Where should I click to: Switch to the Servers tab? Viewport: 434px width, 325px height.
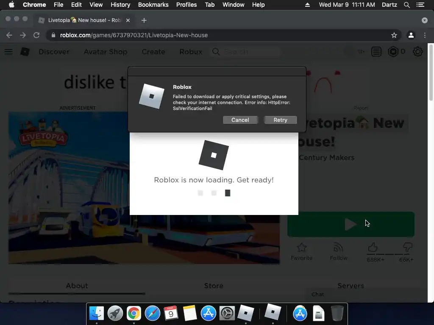point(351,286)
